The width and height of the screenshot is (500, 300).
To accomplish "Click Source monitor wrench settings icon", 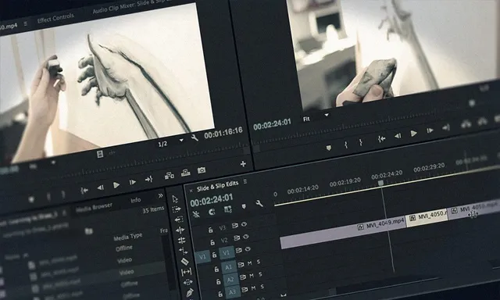I will point(195,138).
